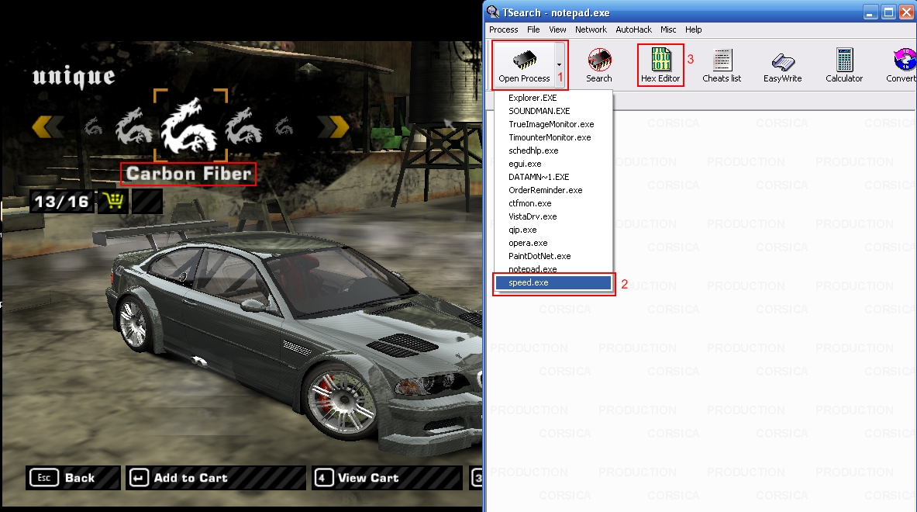Open the View menu
Screen dimensions: 917x512
[x=557, y=29]
